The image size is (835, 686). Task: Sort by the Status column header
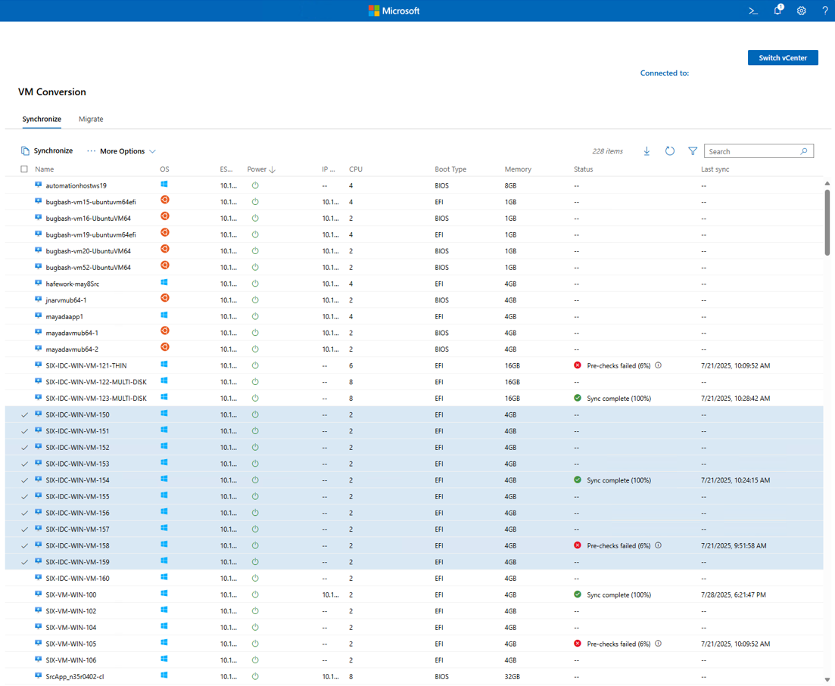tap(583, 169)
